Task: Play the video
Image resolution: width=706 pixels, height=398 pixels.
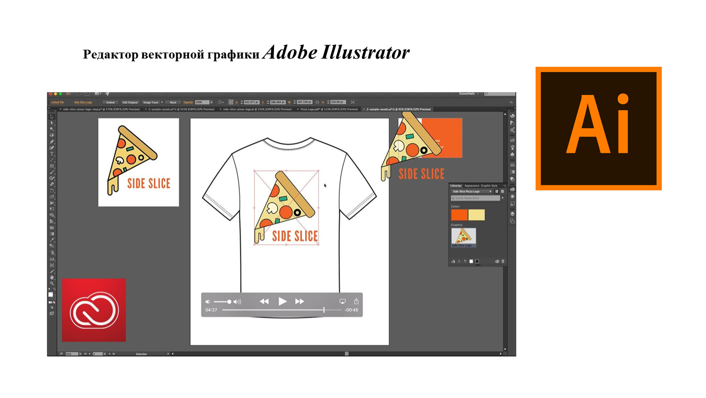Action: (282, 301)
